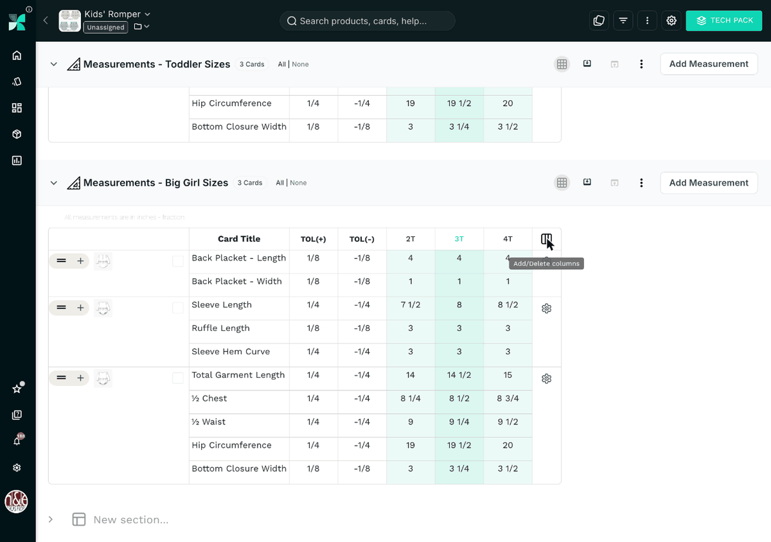Click Add Measurement for Toddler Sizes
This screenshot has height=542, width=771.
[x=709, y=64]
